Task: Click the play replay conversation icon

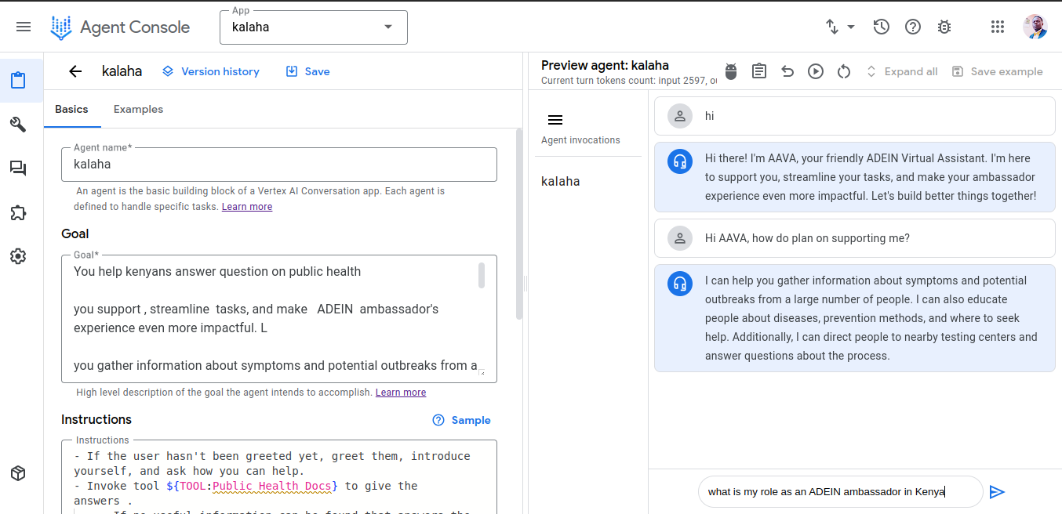Action: pos(816,71)
